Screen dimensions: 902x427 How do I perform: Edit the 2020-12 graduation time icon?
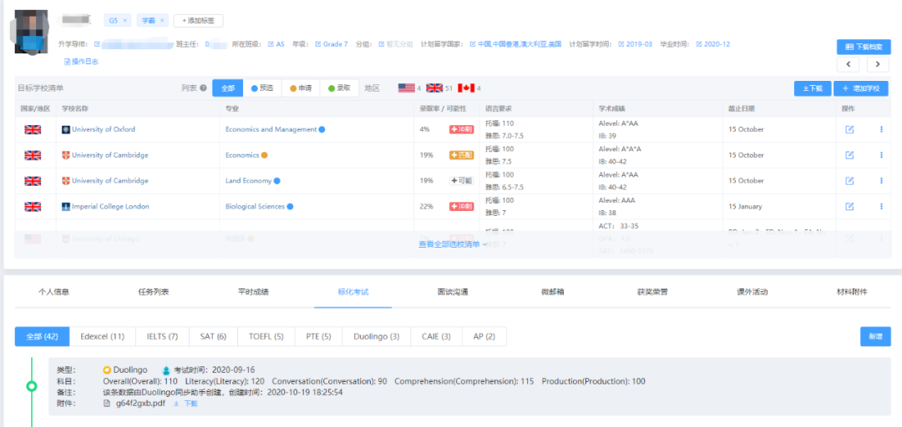point(699,44)
